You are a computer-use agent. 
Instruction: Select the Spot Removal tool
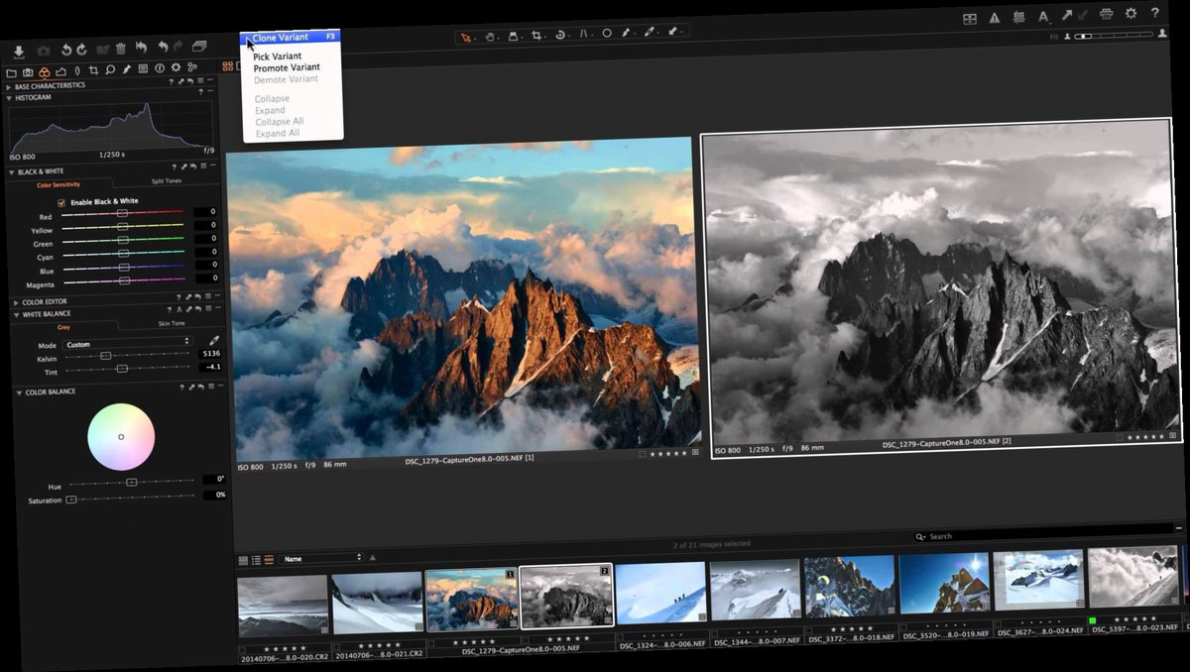coord(607,33)
